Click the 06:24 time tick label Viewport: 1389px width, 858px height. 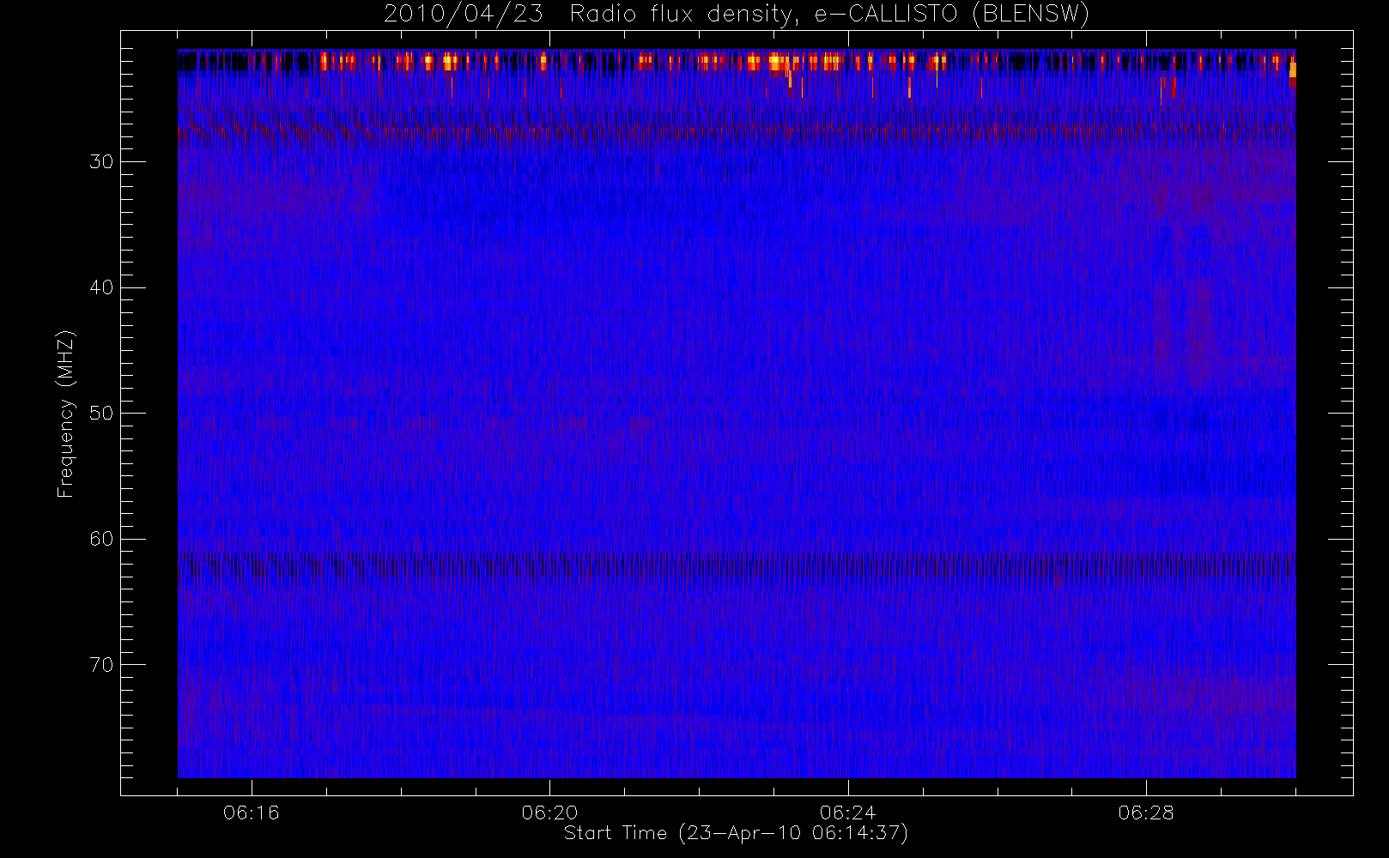848,813
